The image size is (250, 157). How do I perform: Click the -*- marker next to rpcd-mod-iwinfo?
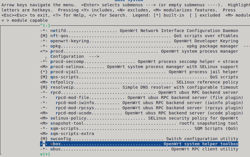[44, 103]
